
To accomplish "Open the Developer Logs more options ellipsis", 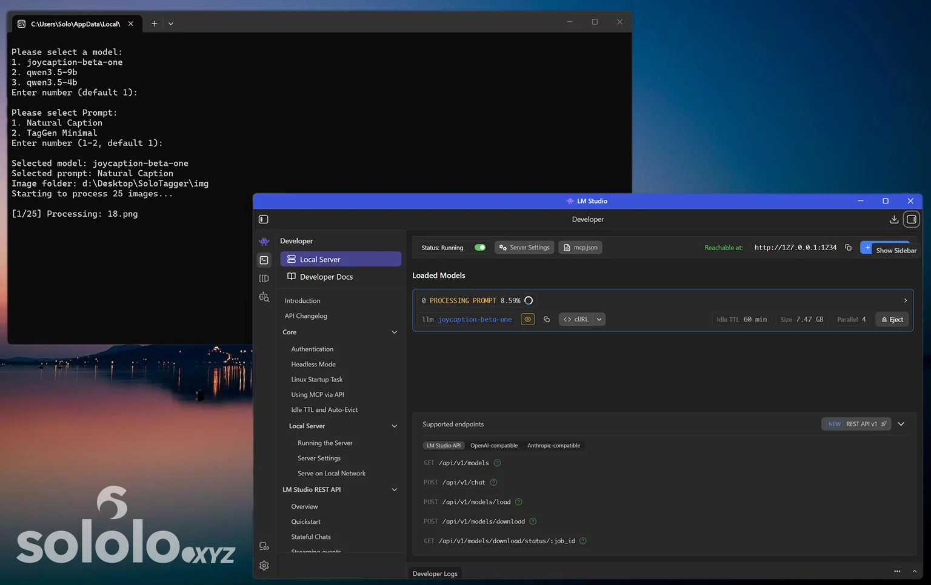I will click(x=897, y=571).
